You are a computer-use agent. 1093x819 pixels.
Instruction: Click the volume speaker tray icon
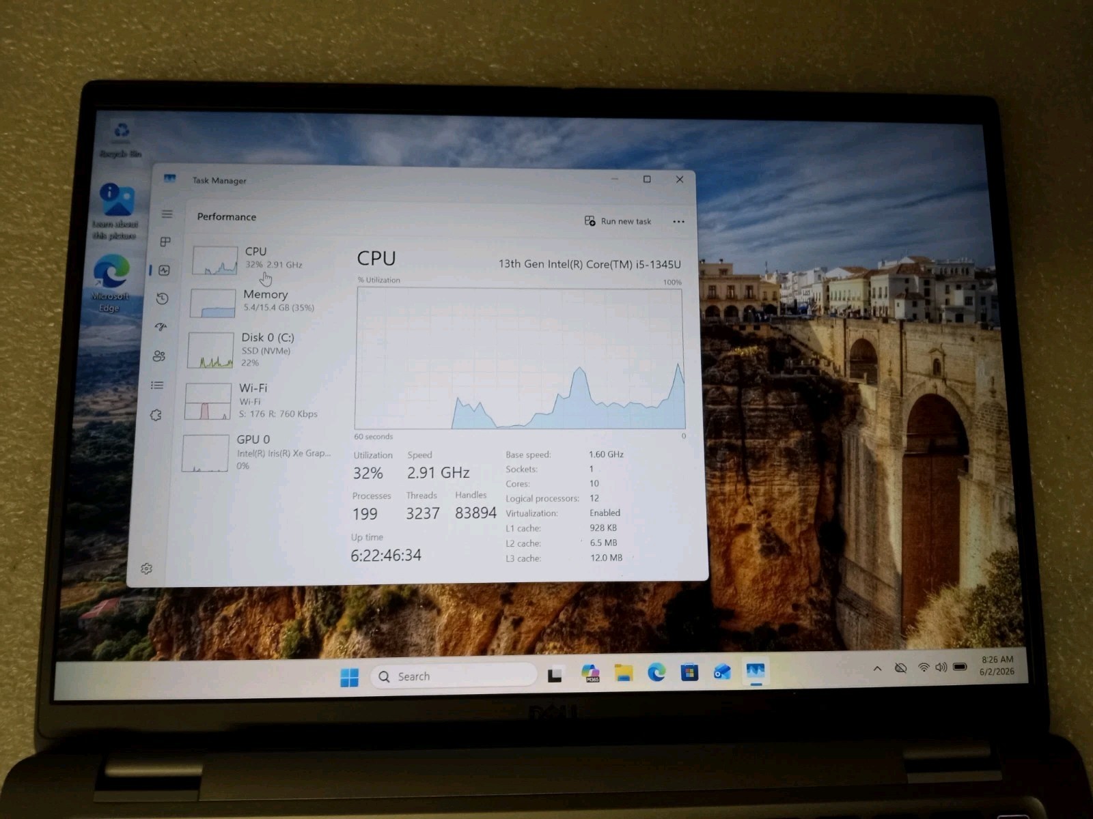pyautogui.click(x=941, y=667)
